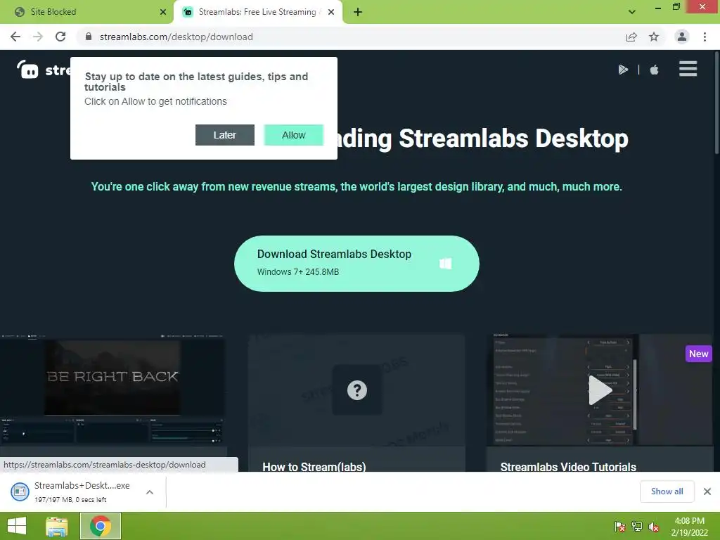
Task: Click the browser back arrow
Action: [15, 37]
